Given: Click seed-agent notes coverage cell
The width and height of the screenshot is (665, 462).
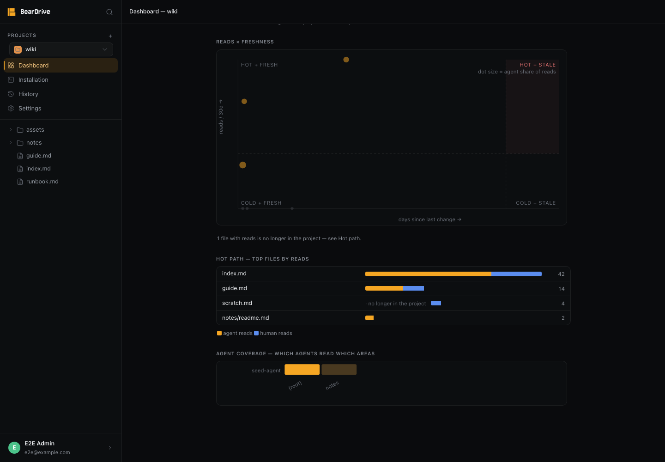Looking at the screenshot, I should [339, 370].
